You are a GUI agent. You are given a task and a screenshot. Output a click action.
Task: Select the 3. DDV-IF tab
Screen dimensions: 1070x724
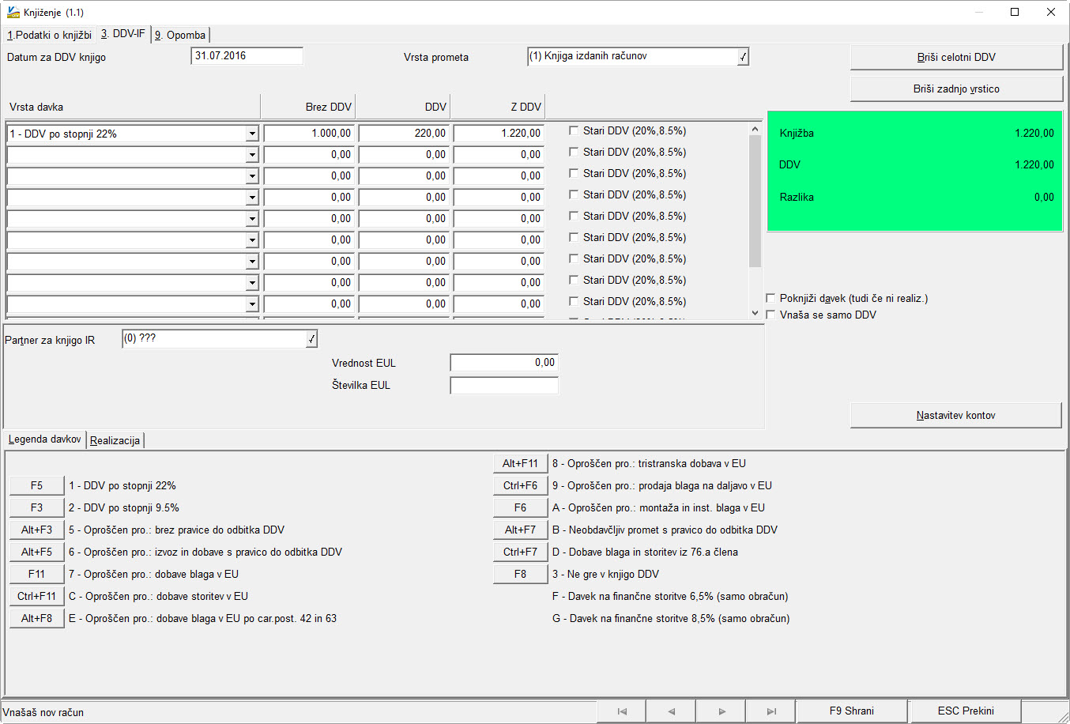(x=123, y=33)
